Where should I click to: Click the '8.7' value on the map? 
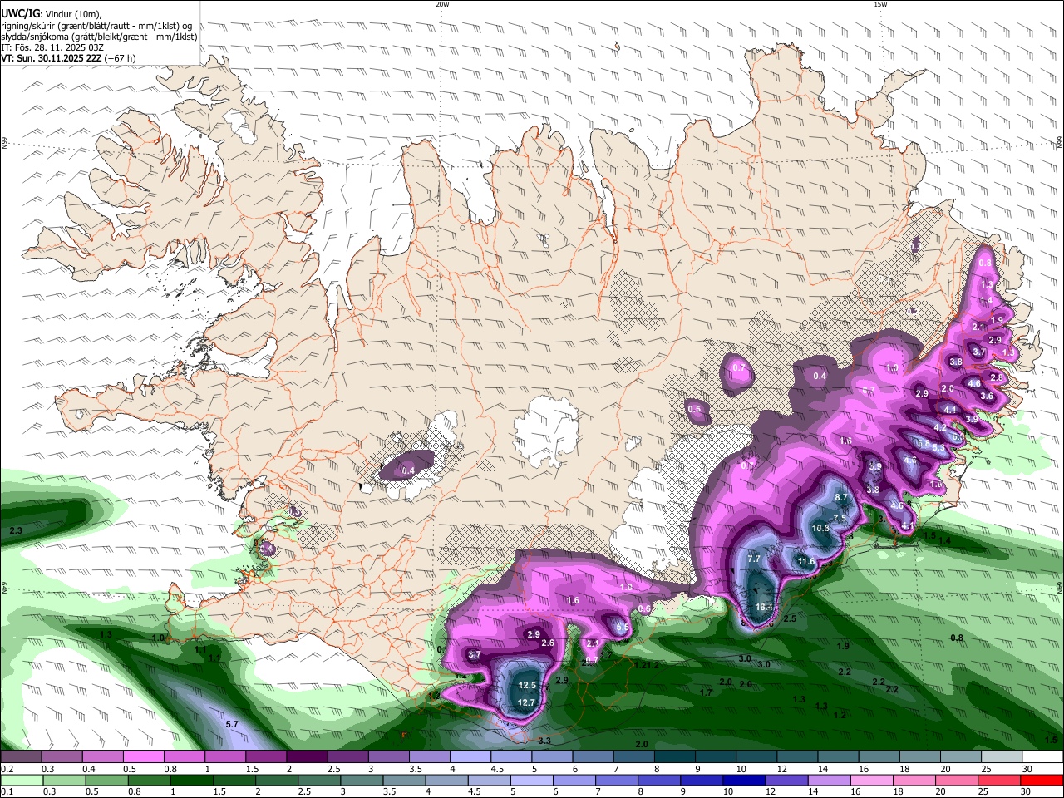tap(840, 497)
